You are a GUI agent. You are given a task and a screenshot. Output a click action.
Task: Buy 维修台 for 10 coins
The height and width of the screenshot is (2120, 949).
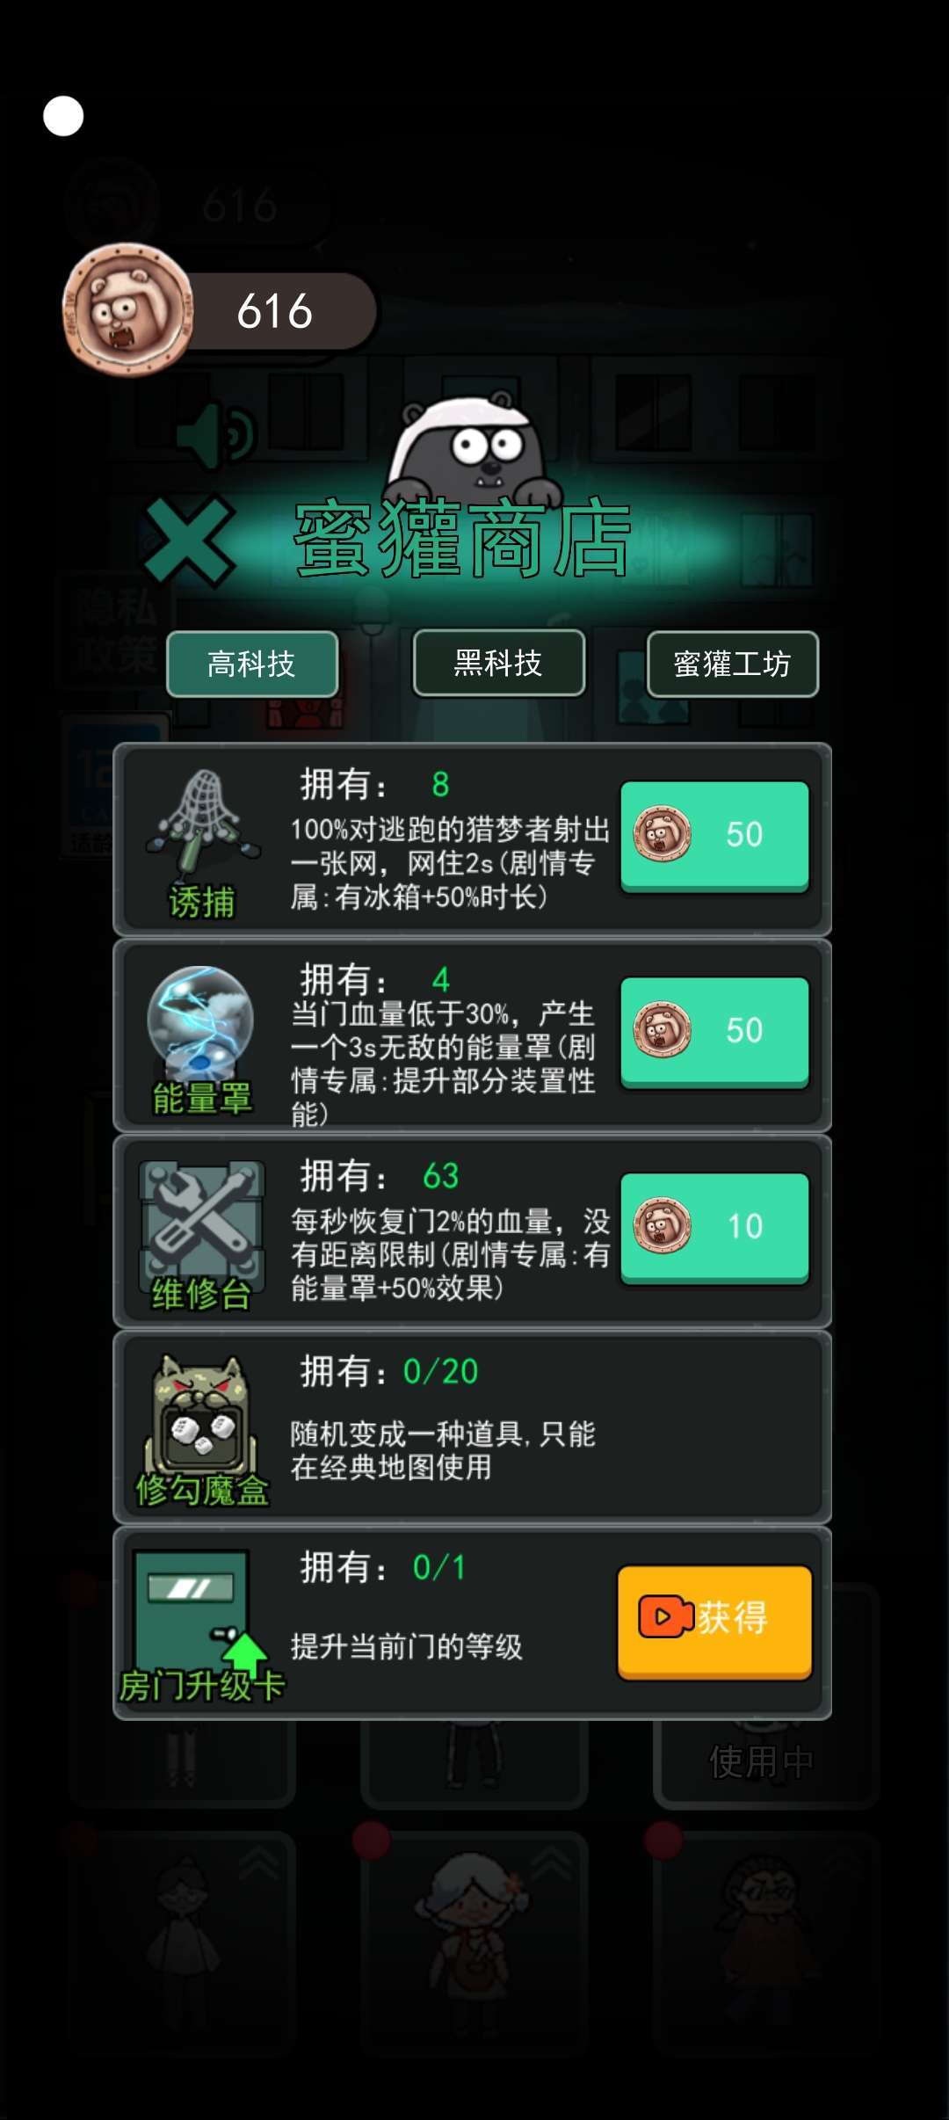coord(714,1228)
